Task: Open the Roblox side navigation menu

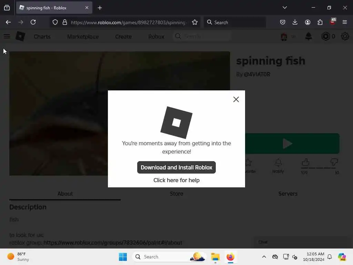Action: click(x=7, y=36)
